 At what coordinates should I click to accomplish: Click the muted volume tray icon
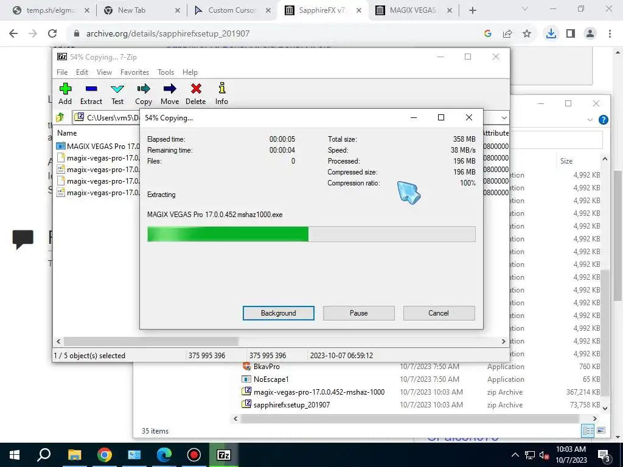tap(545, 455)
